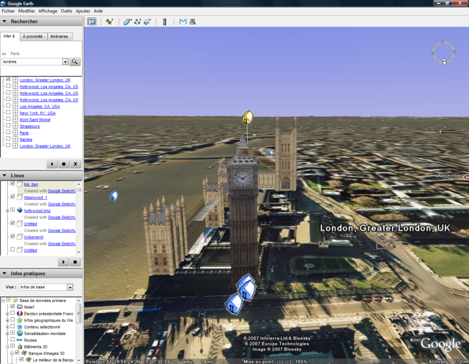Click the grid icon beside New York result
Image resolution: width=469 pixels, height=364 pixels.
(x=15, y=113)
